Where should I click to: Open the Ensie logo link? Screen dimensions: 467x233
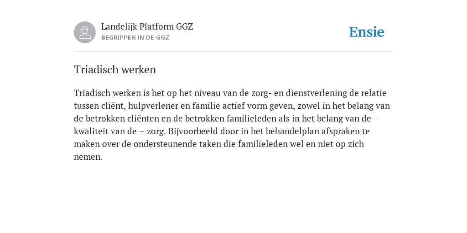(x=367, y=32)
